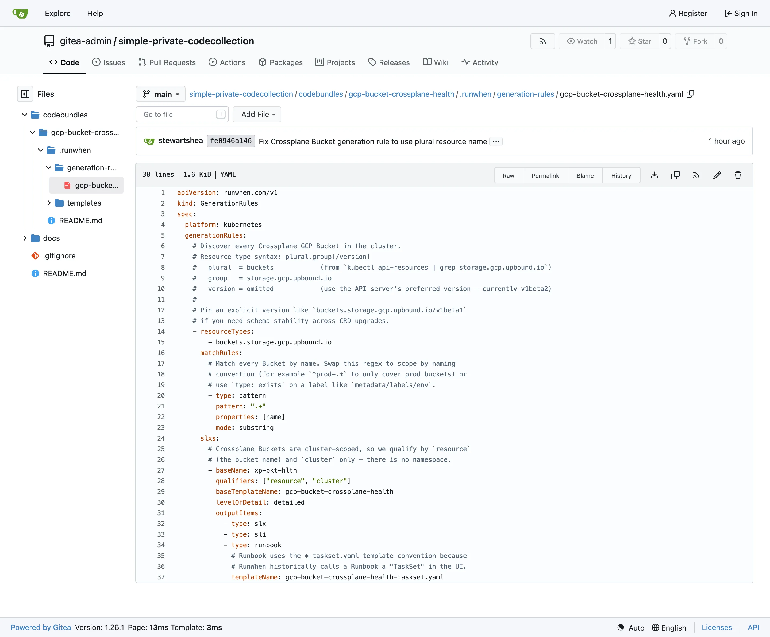This screenshot has width=770, height=637.
Task: Open the Packages tab
Action: (280, 62)
